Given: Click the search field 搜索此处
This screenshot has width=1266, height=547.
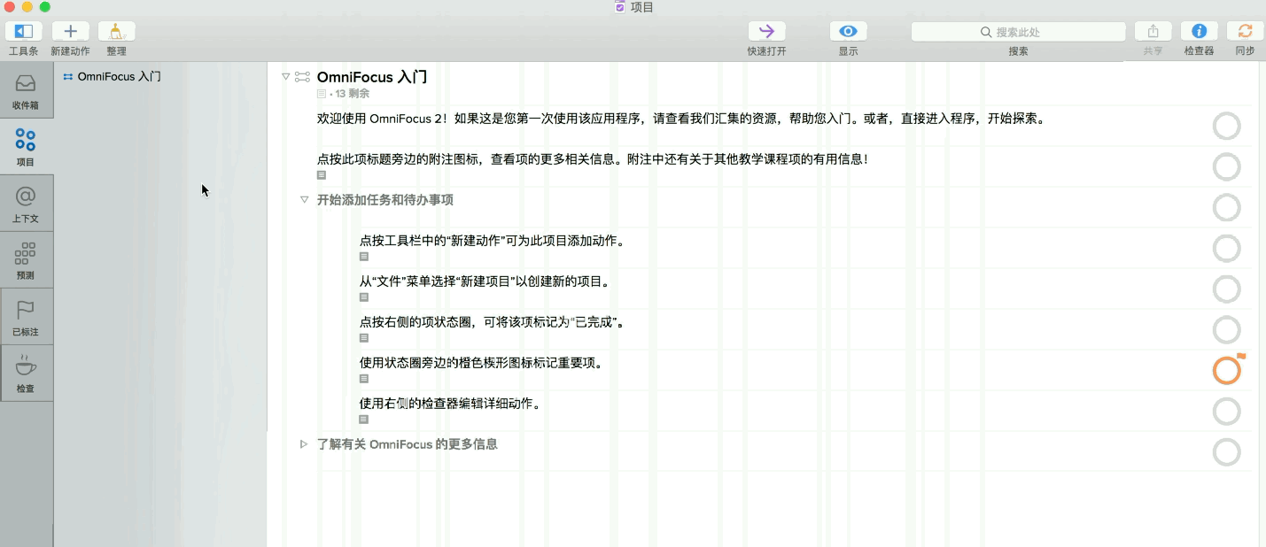Looking at the screenshot, I should click(x=1018, y=32).
